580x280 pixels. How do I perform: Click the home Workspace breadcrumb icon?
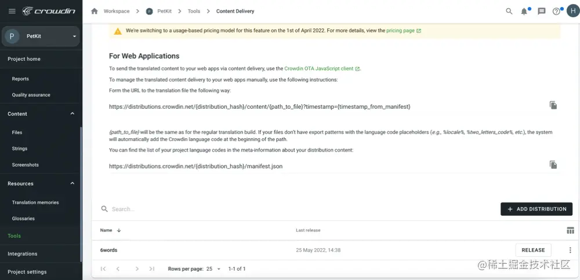95,11
